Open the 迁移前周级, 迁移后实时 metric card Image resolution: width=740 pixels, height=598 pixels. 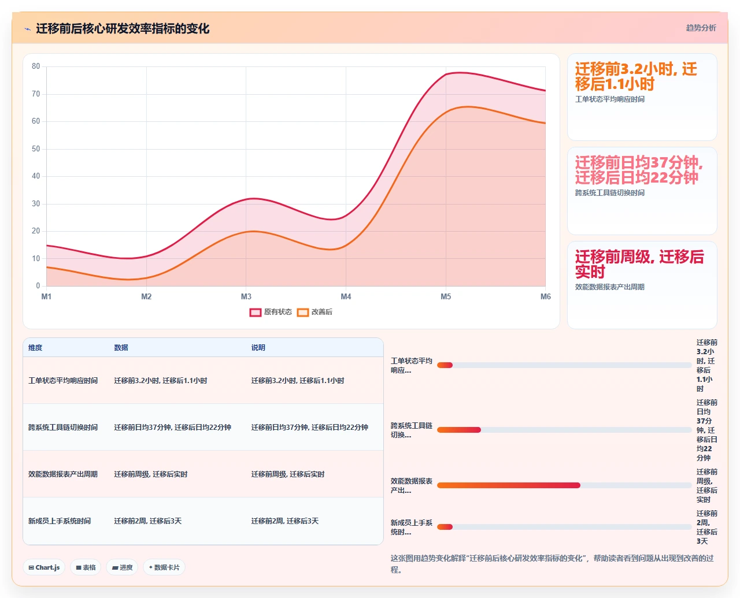642,285
